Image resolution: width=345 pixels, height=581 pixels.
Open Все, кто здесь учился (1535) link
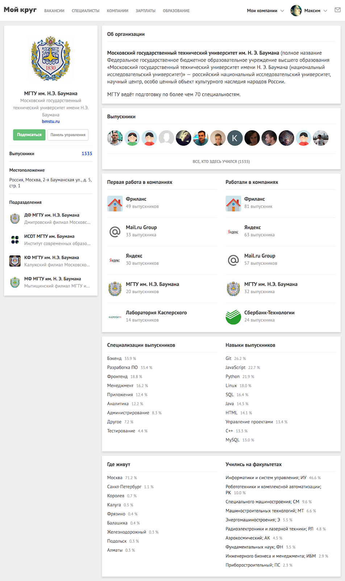pos(221,162)
